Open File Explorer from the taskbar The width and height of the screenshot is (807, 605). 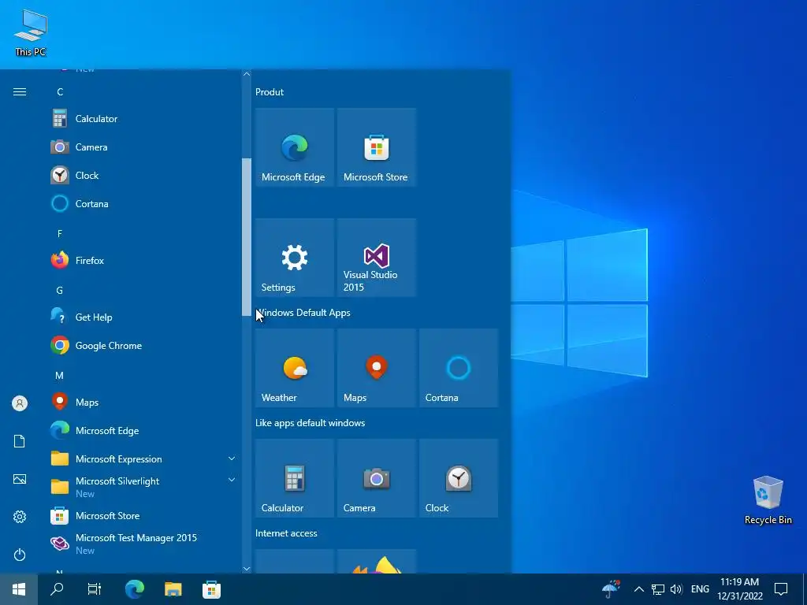tap(173, 589)
